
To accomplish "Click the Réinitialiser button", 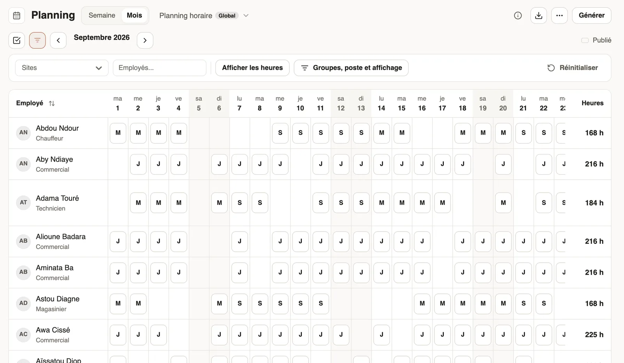I will [573, 68].
